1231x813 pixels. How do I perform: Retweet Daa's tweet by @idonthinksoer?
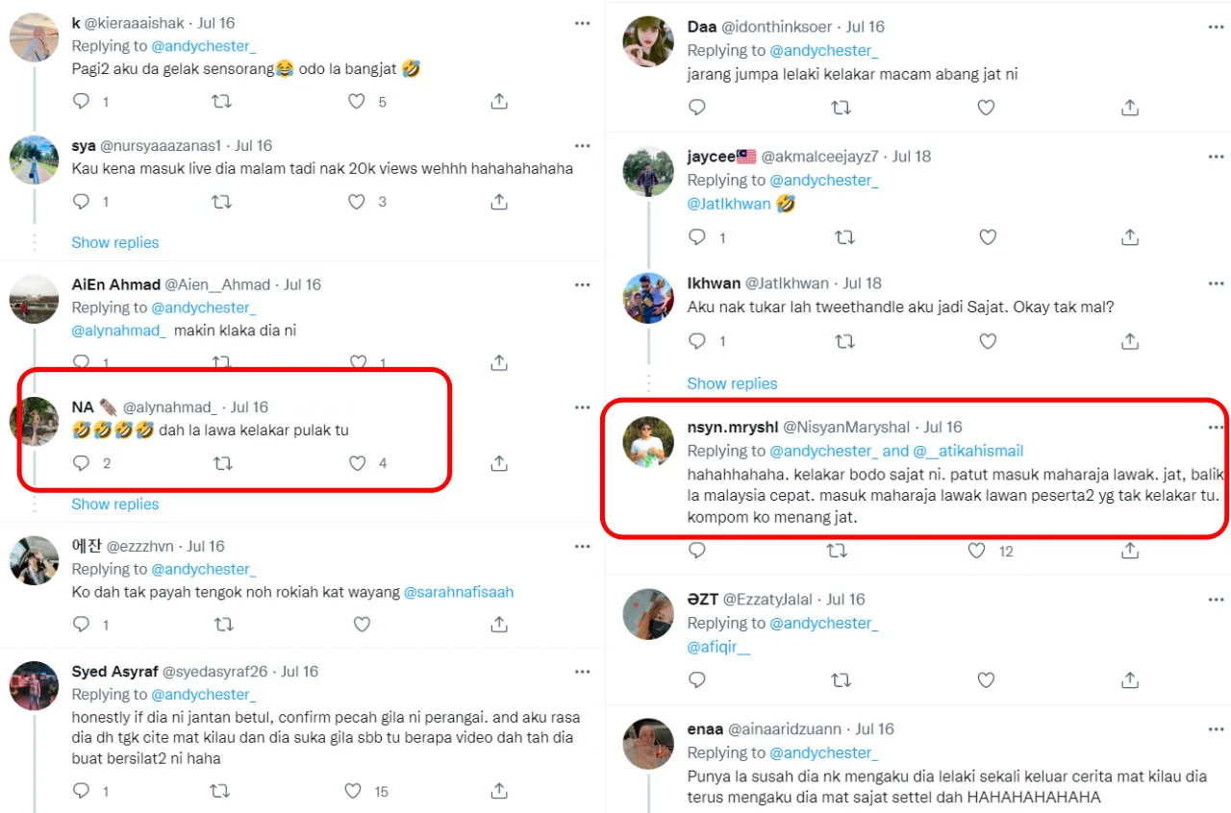point(841,108)
